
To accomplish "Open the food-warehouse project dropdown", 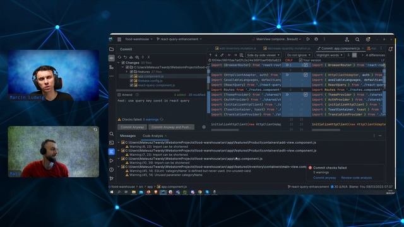I will tap(139, 39).
